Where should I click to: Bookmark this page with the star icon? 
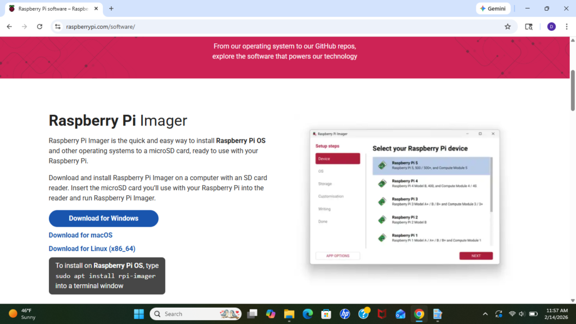(507, 26)
